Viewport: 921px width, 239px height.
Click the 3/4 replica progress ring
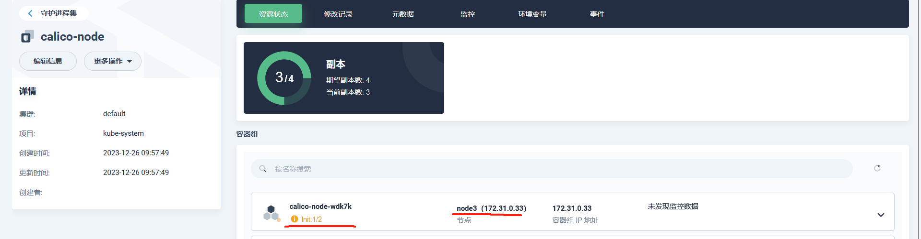pyautogui.click(x=284, y=78)
